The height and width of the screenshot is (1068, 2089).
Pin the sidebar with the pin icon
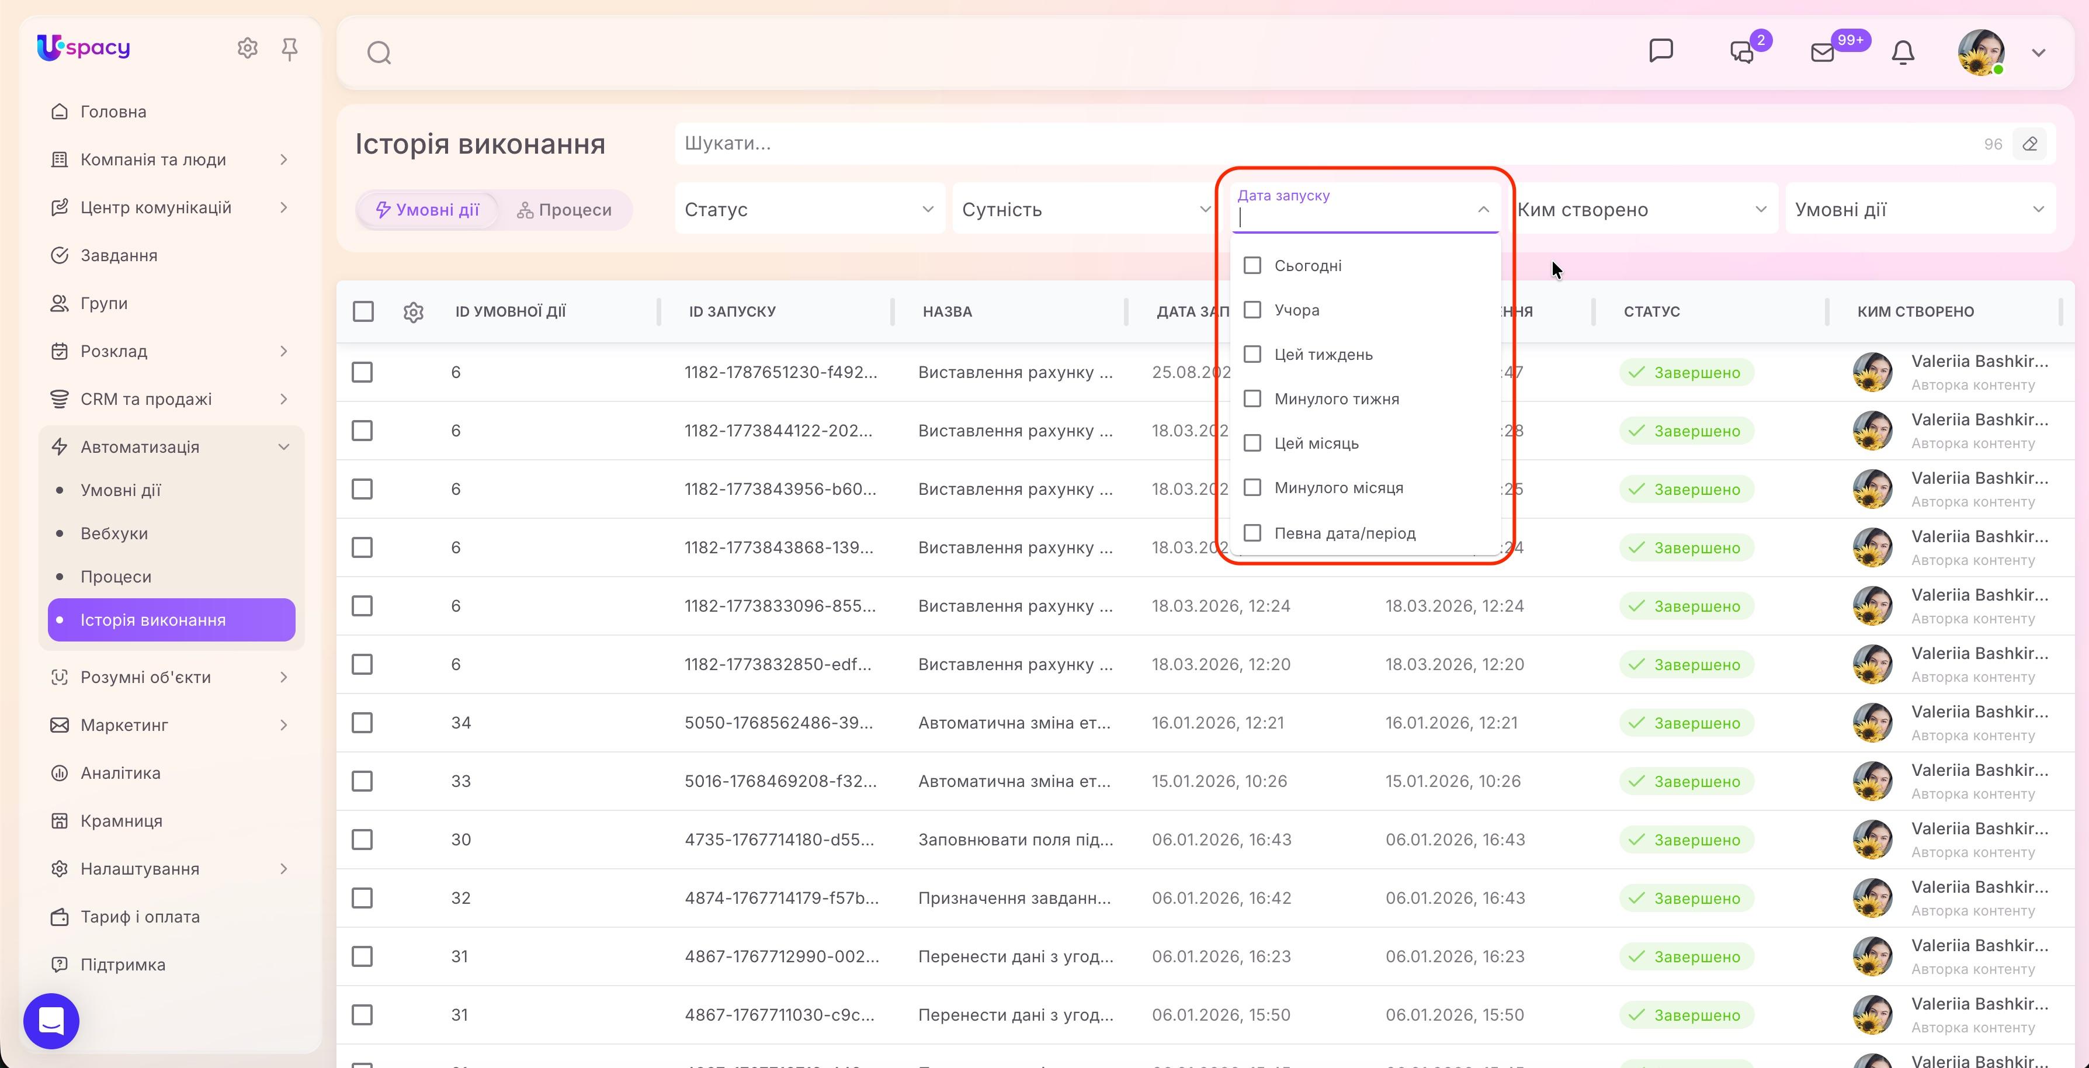click(290, 50)
